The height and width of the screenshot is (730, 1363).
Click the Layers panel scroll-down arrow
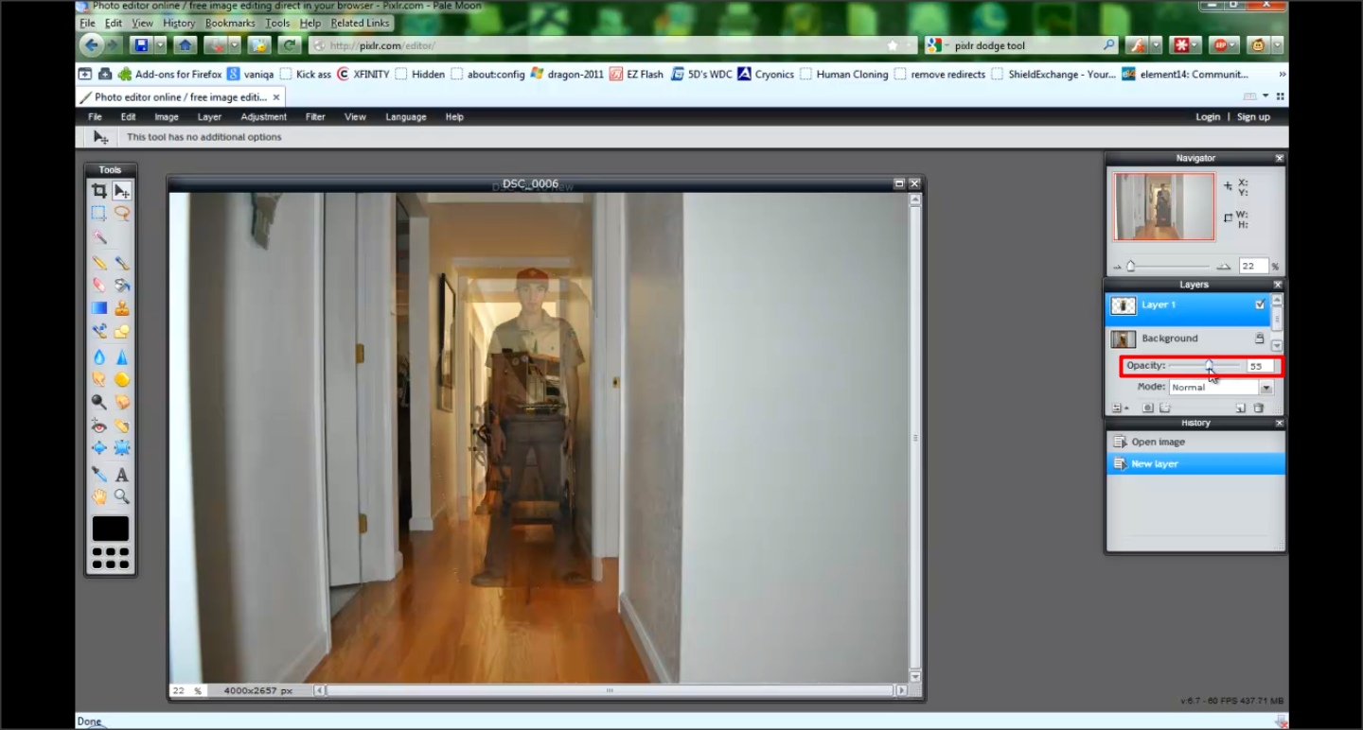click(1277, 347)
